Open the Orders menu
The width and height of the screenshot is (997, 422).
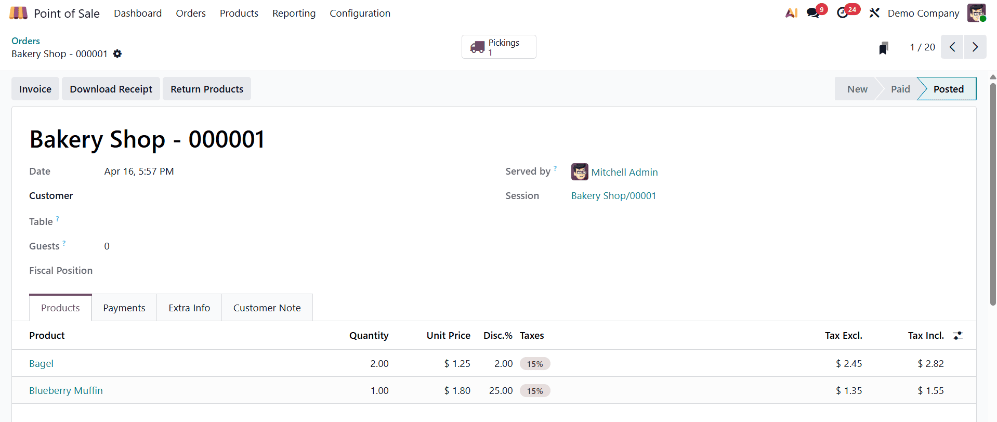point(191,13)
